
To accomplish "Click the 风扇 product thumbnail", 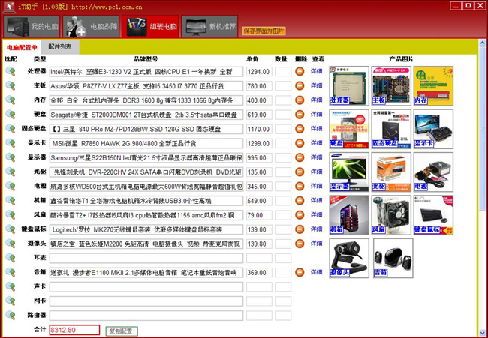I will point(391,215).
